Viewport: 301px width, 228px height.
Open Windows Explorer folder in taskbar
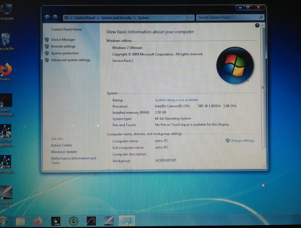tap(20, 221)
